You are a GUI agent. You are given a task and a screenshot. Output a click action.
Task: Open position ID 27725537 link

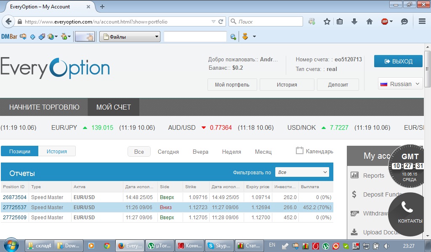pyautogui.click(x=15, y=207)
